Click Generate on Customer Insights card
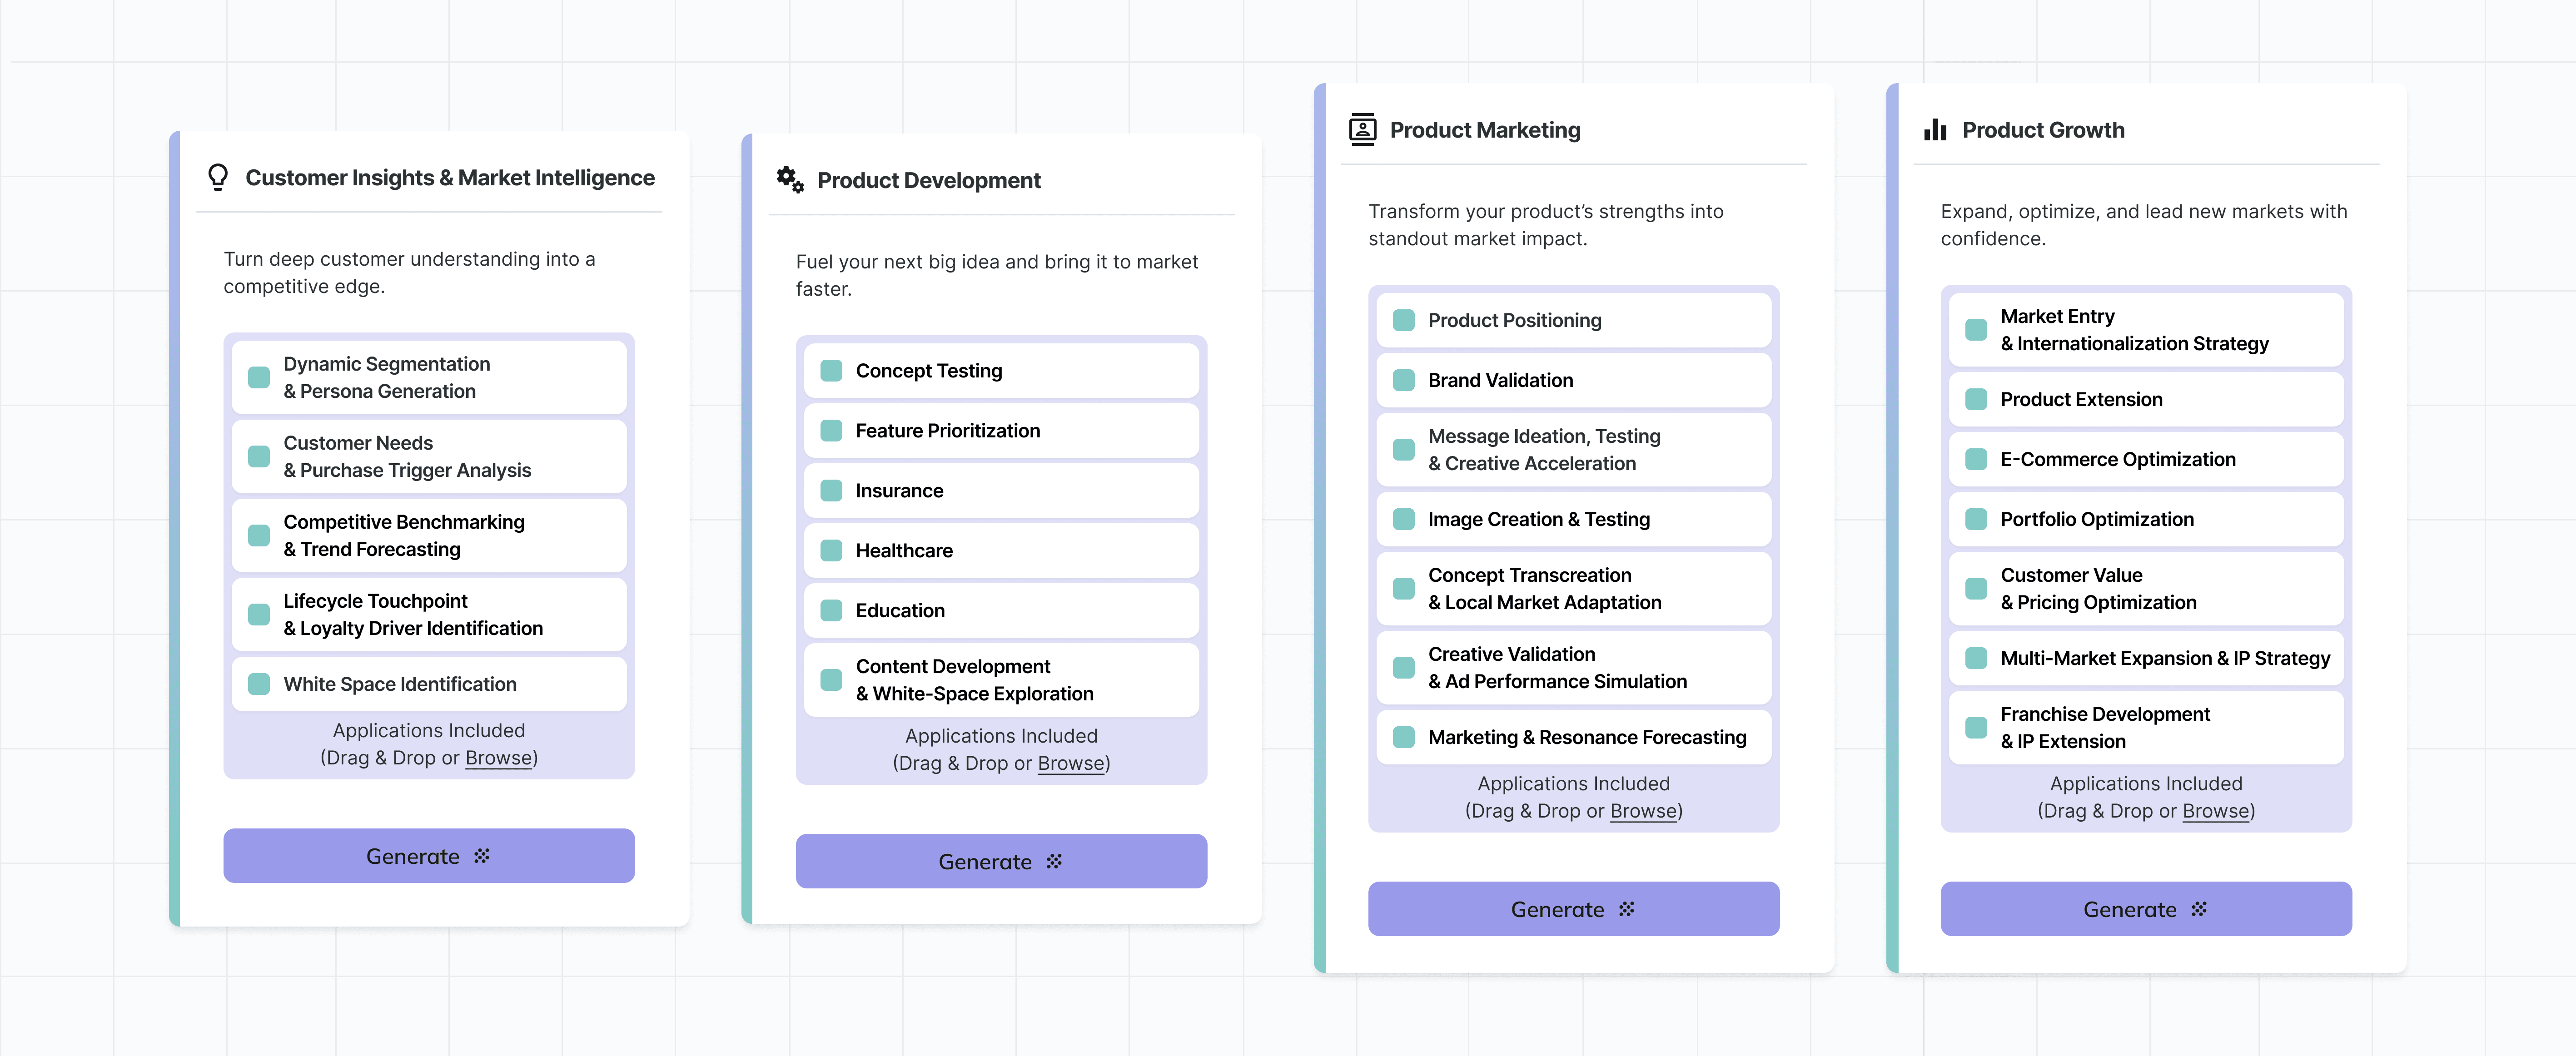 [x=428, y=856]
